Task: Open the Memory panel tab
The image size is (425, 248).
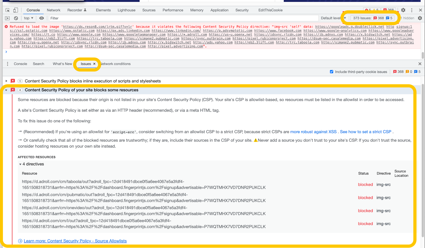Action: [197, 10]
